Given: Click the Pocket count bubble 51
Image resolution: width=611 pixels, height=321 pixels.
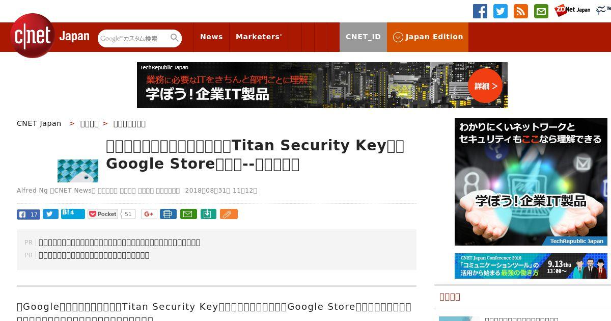Looking at the screenshot, I should coord(128,214).
